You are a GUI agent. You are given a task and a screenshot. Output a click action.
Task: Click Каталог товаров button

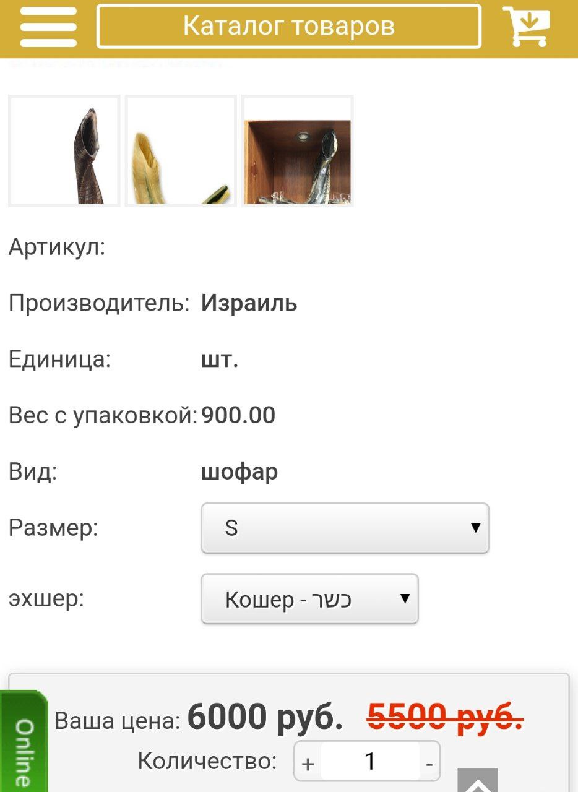(289, 26)
